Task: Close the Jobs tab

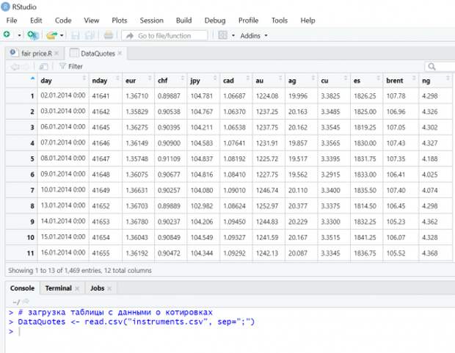Action: [109, 288]
